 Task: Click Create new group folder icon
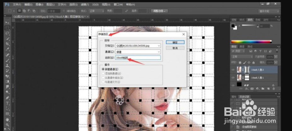(263, 89)
